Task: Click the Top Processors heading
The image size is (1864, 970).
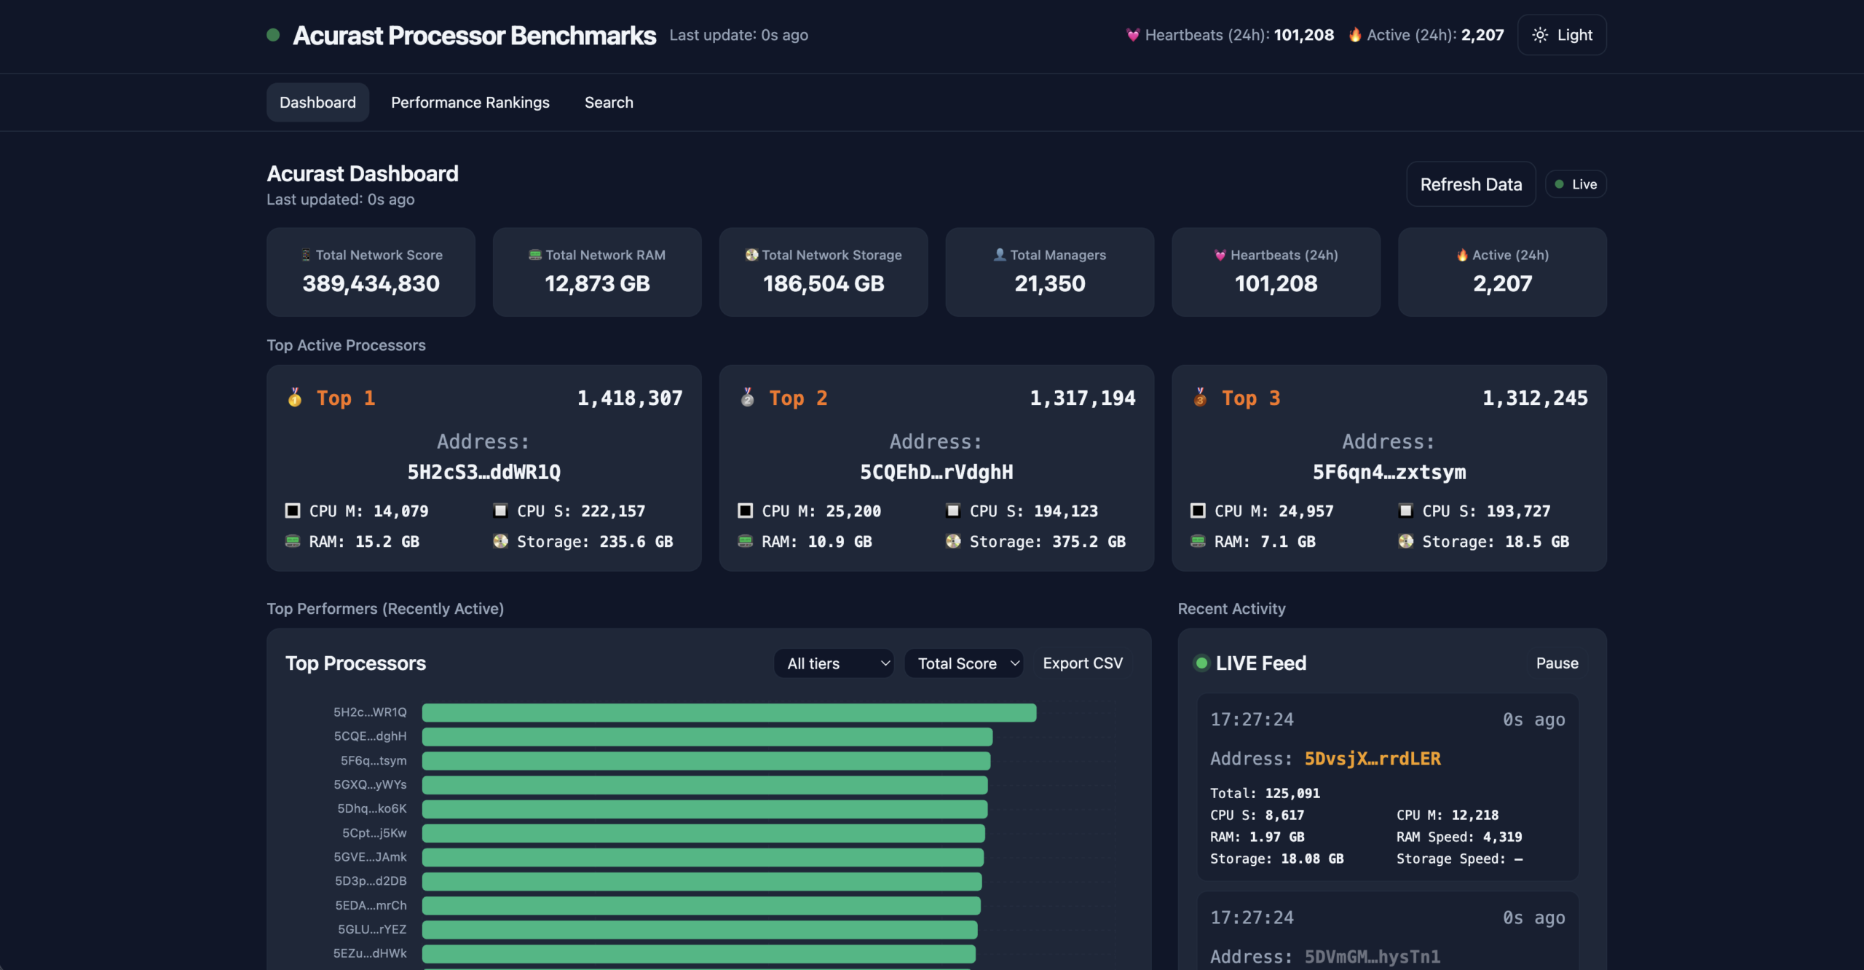Action: point(355,663)
